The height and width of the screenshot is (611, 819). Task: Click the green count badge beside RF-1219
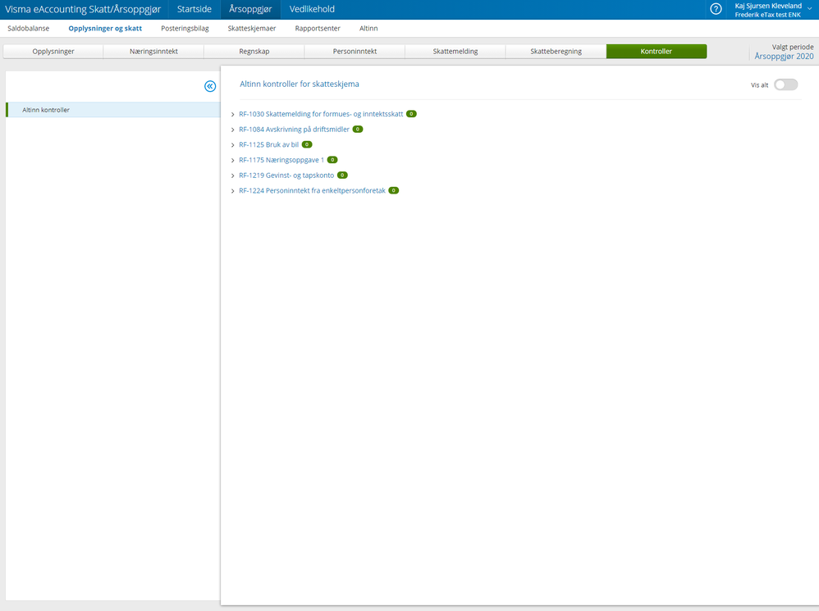pyautogui.click(x=343, y=176)
